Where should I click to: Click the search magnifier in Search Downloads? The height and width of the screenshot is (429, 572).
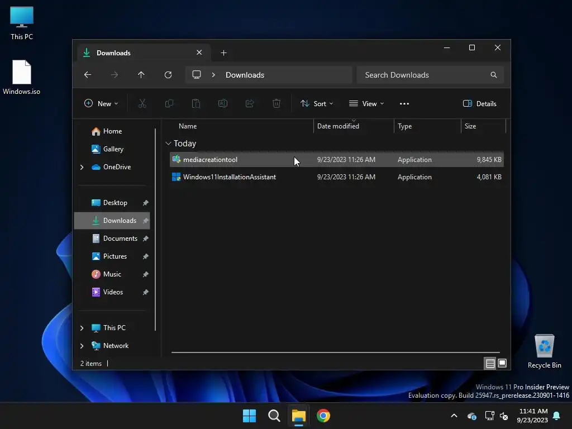(494, 75)
